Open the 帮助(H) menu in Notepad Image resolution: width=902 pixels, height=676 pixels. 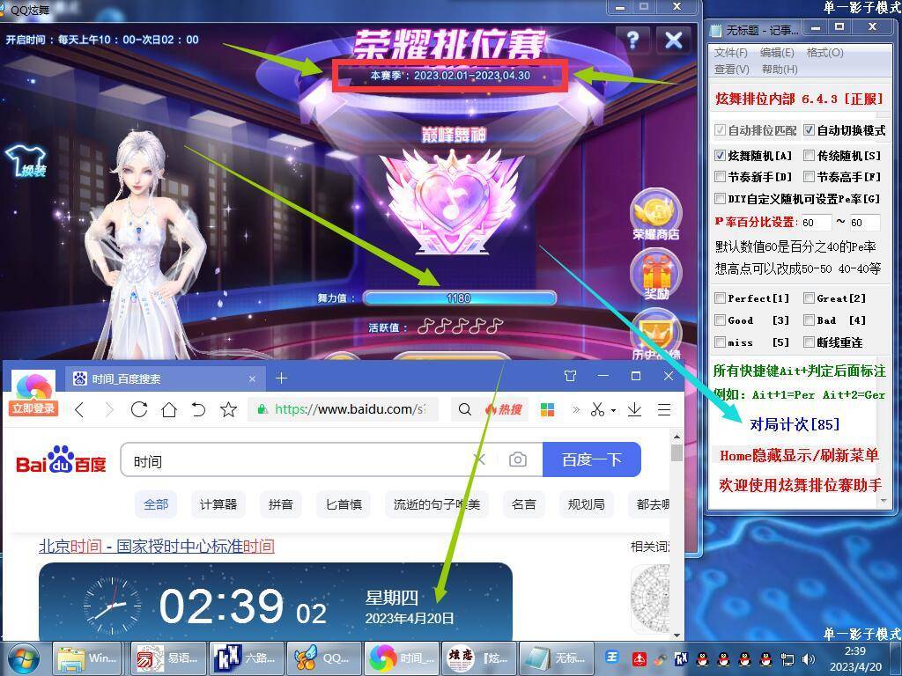click(x=780, y=70)
